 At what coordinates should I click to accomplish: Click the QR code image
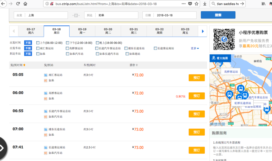tap(224, 39)
